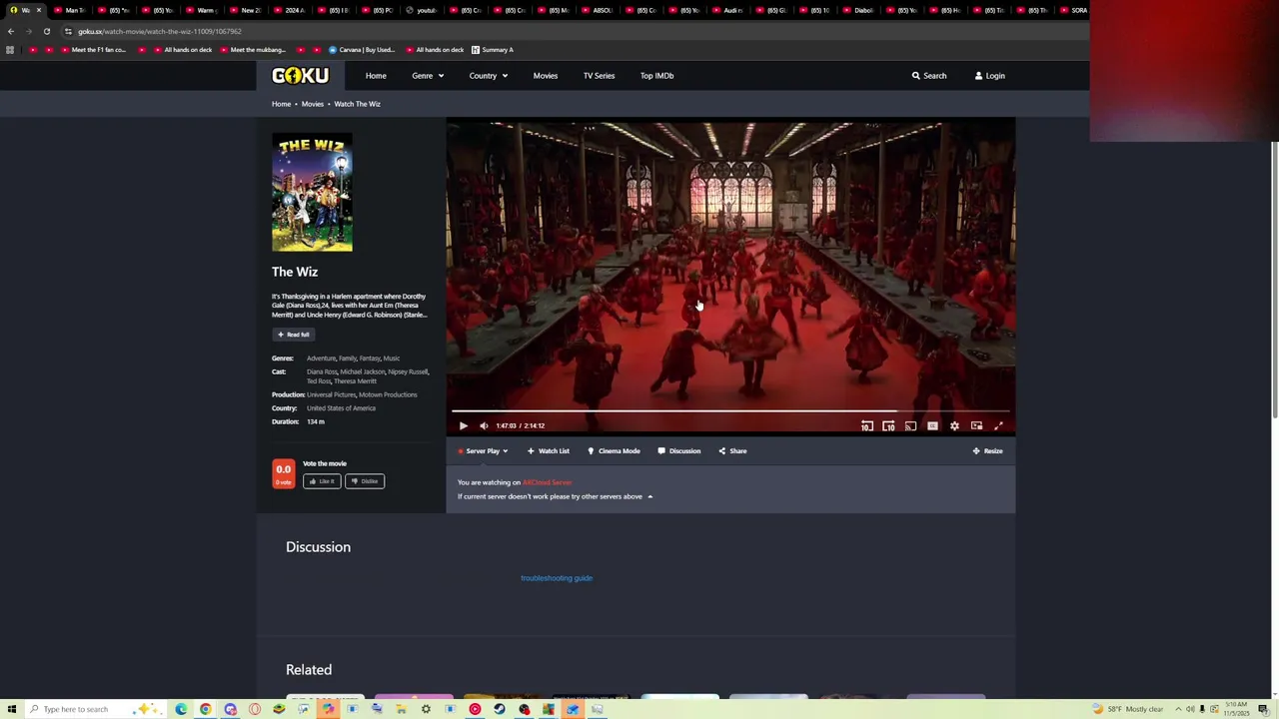1279x719 pixels.
Task: Toggle closed captions in the player
Action: click(x=932, y=425)
